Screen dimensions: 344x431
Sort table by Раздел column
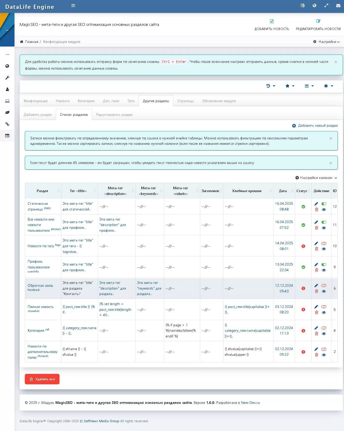(43, 191)
